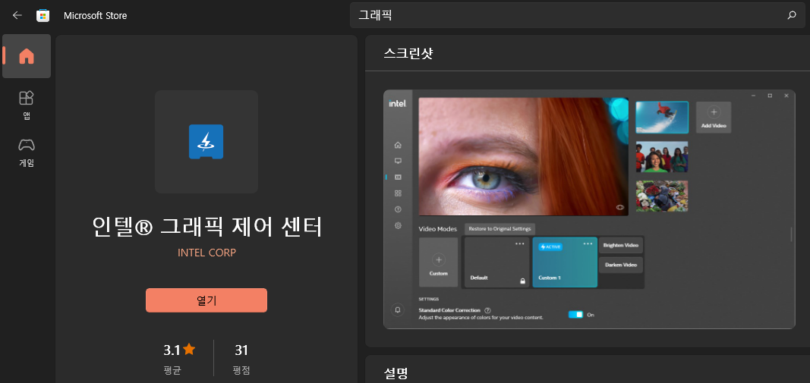Click the 31 ratings count
This screenshot has height=383, width=810.
coord(241,350)
